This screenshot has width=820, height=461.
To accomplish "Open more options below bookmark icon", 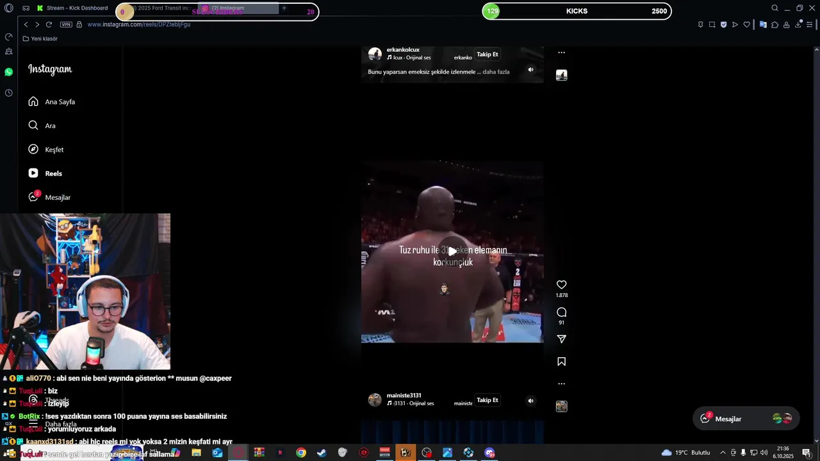I will [561, 384].
